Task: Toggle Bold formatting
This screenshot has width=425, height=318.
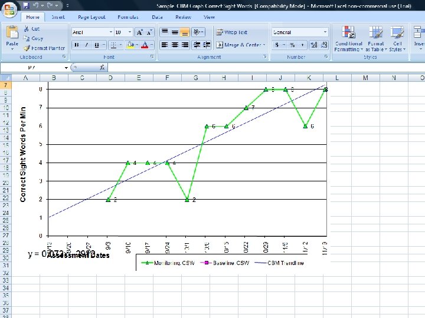Action: (x=77, y=45)
